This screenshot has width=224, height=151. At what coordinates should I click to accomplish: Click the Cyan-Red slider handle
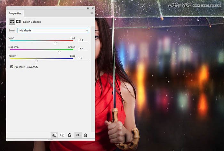click(x=55, y=42)
